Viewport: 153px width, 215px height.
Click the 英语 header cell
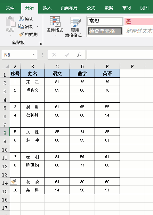(107, 74)
